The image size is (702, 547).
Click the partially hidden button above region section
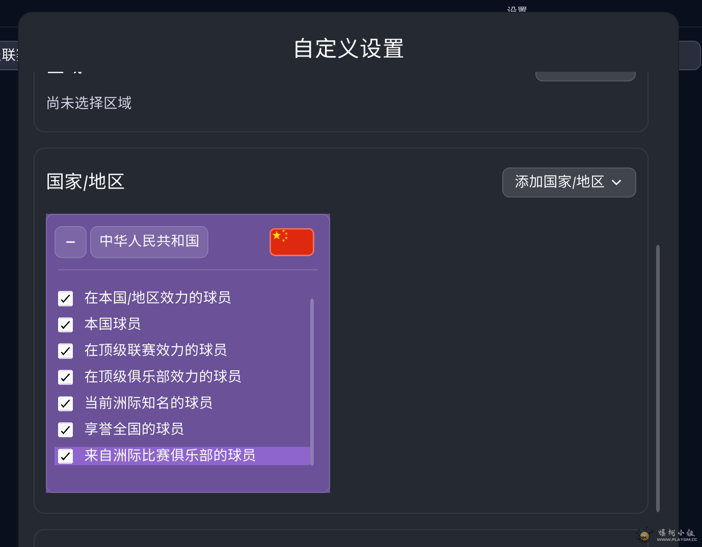(585, 76)
